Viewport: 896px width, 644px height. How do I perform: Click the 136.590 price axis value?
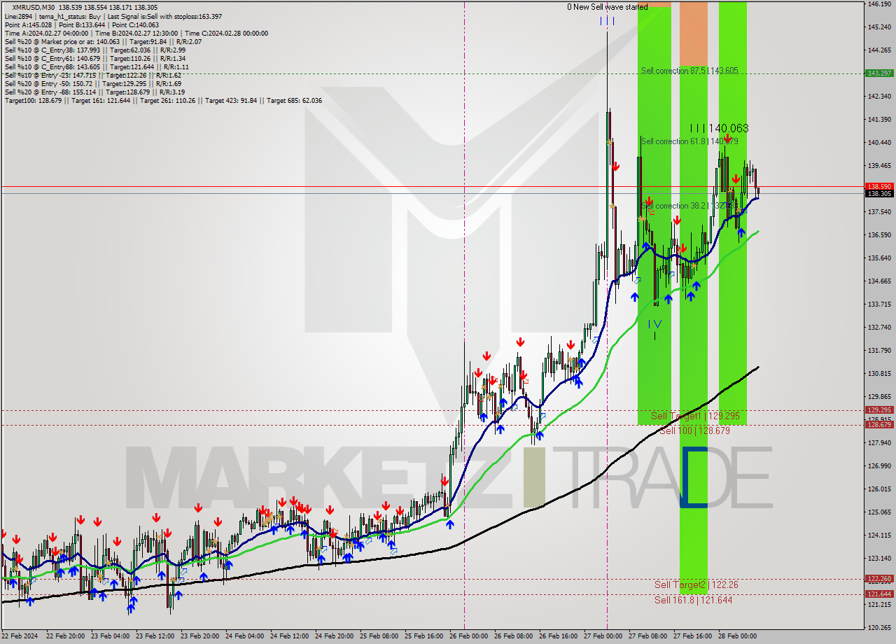click(x=879, y=235)
